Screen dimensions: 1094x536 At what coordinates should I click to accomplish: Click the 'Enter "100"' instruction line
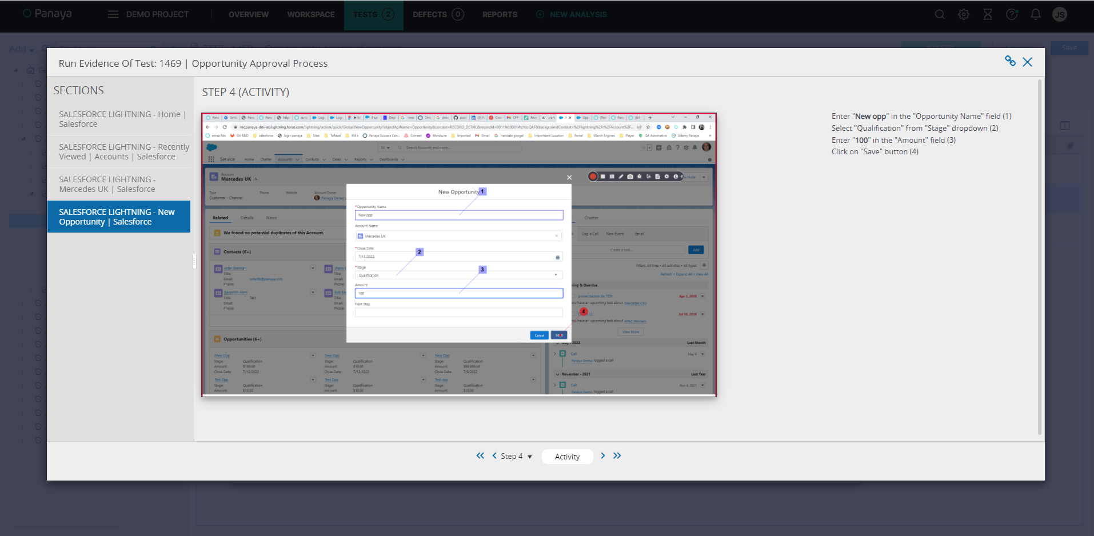[x=893, y=140]
